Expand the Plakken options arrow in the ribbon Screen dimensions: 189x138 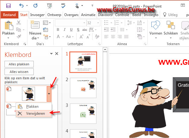coord(8,38)
